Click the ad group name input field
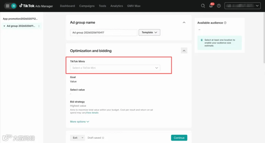 click(x=104, y=33)
